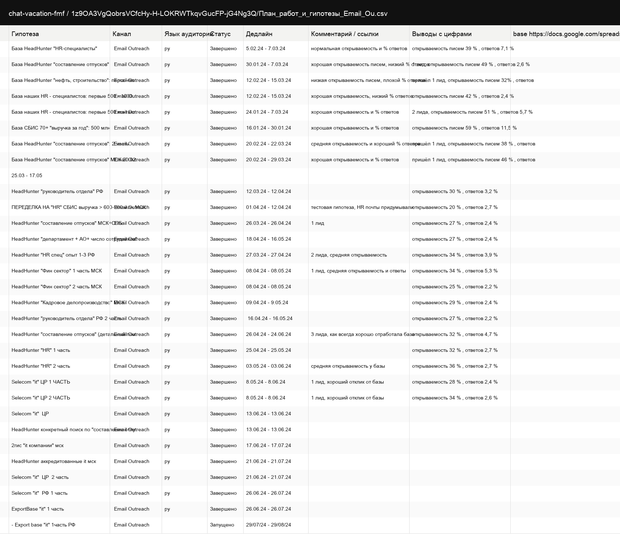Select deadline 30.01.24 - 7.03.24
The height and width of the screenshot is (542, 620).
(x=267, y=64)
